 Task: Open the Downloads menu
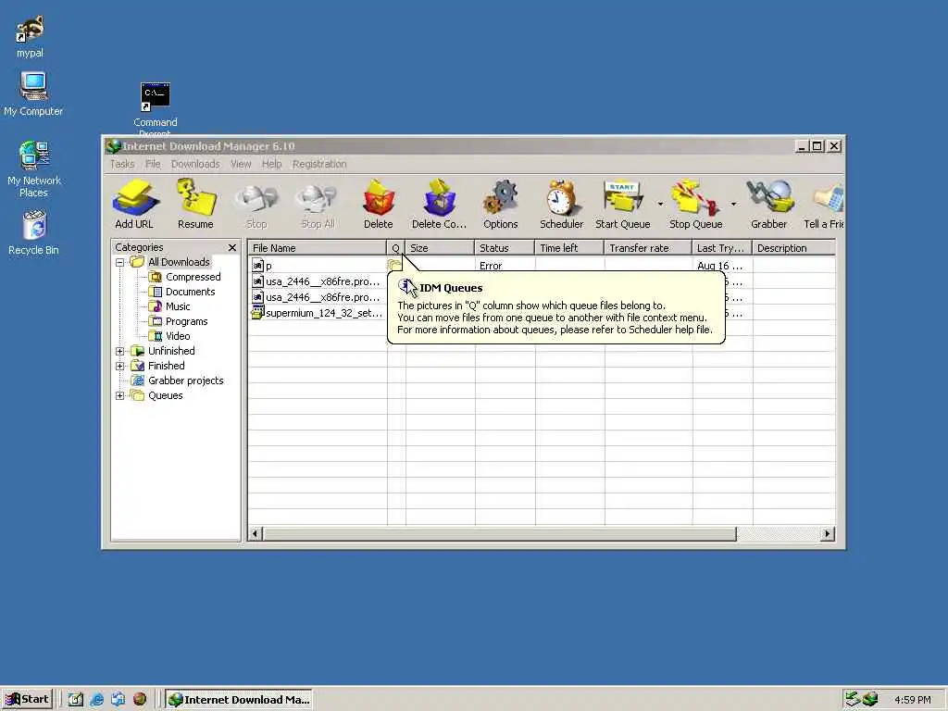195,164
